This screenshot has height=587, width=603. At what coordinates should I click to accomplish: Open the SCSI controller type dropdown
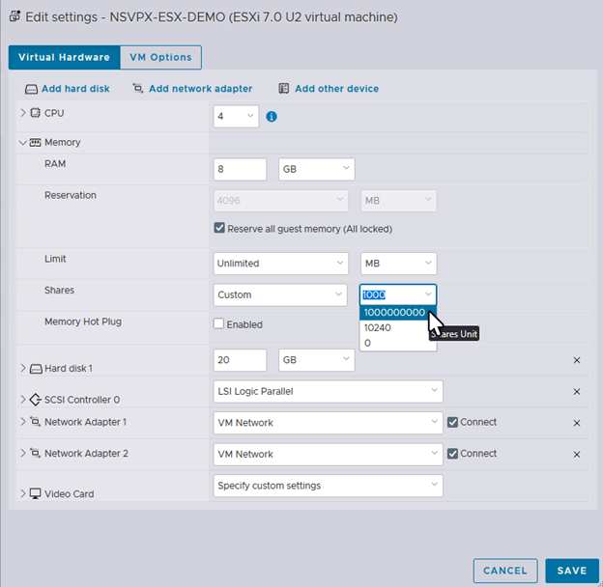tap(328, 391)
